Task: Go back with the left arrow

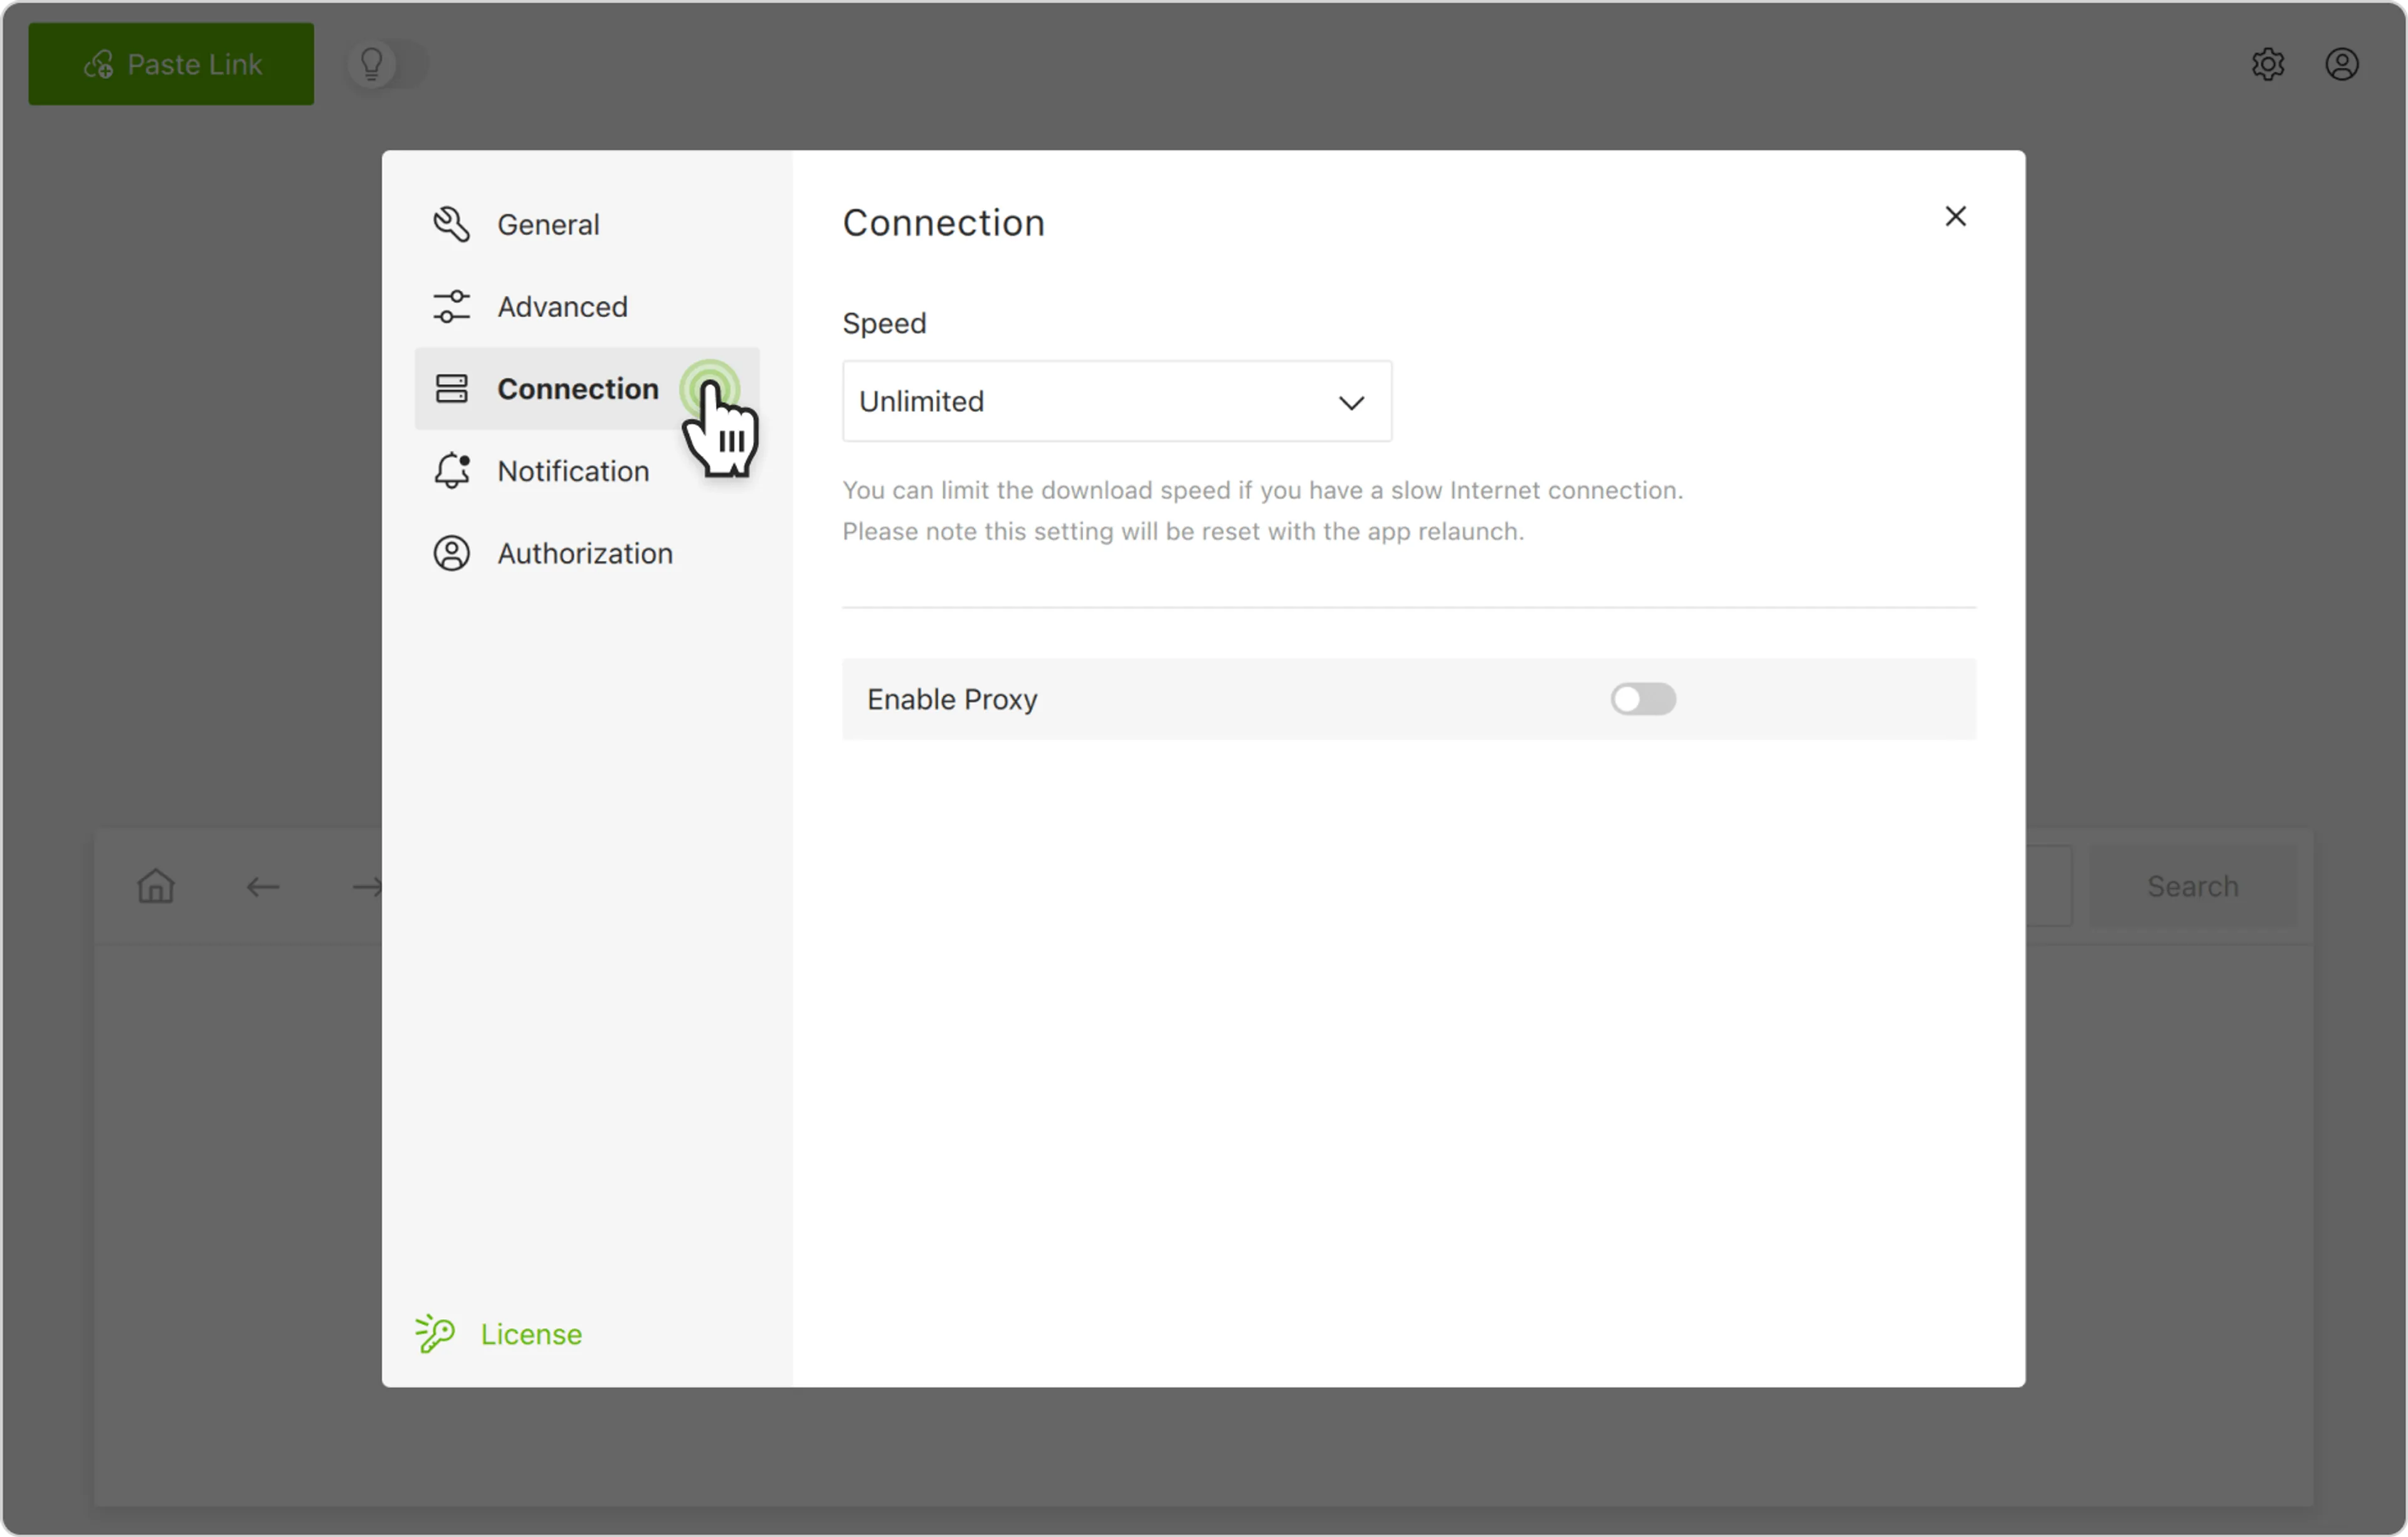Action: (263, 887)
